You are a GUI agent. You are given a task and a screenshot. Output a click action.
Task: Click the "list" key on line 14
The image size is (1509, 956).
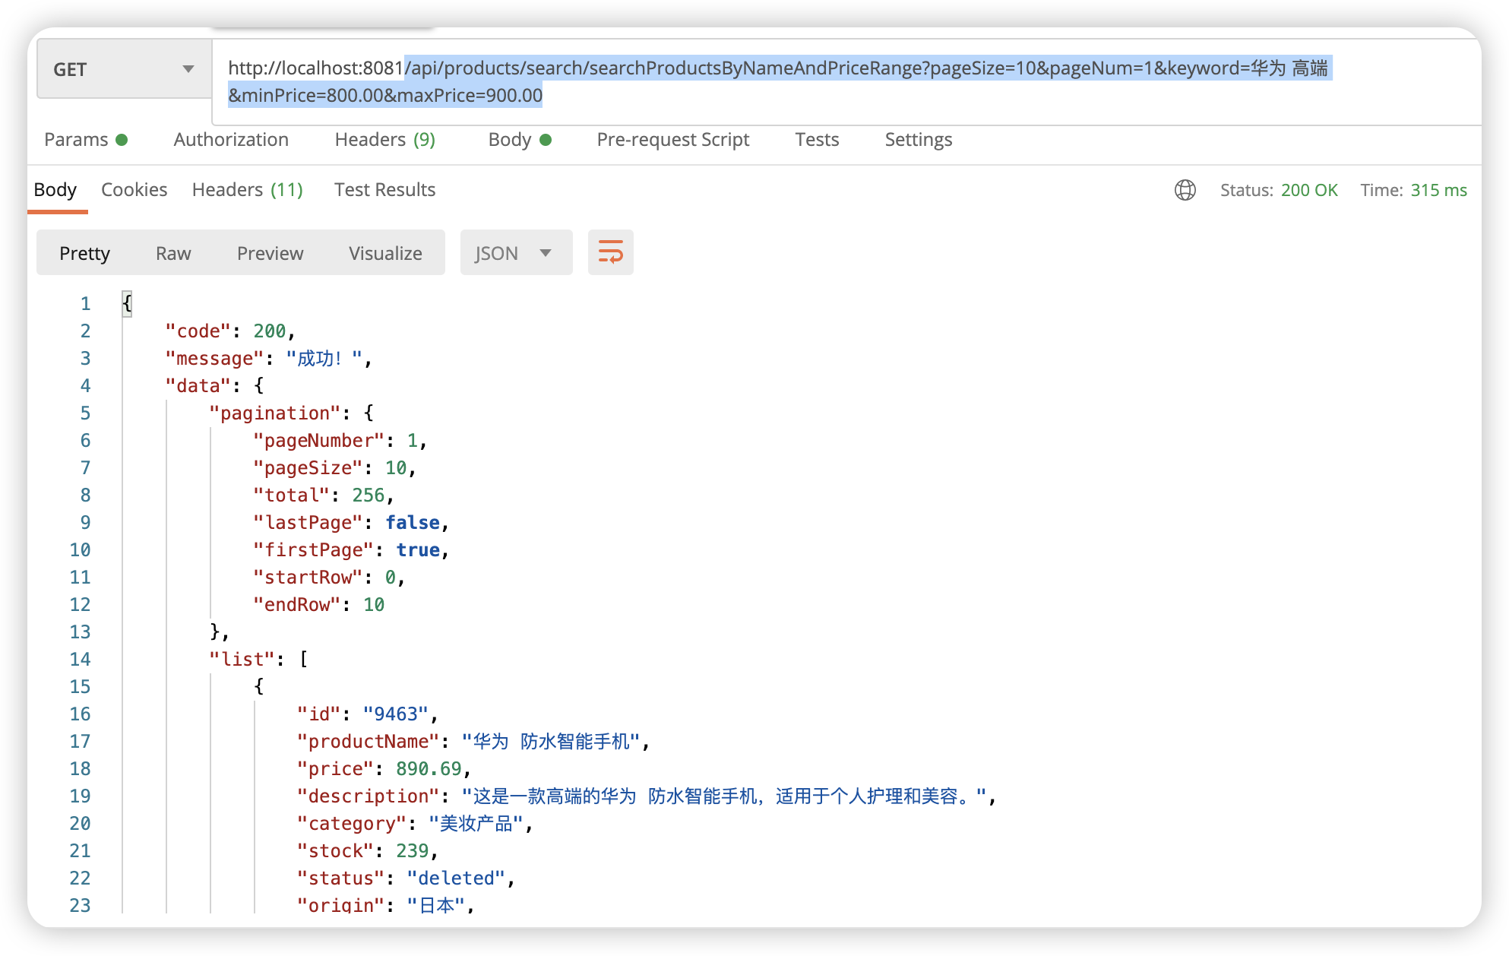coord(242,660)
